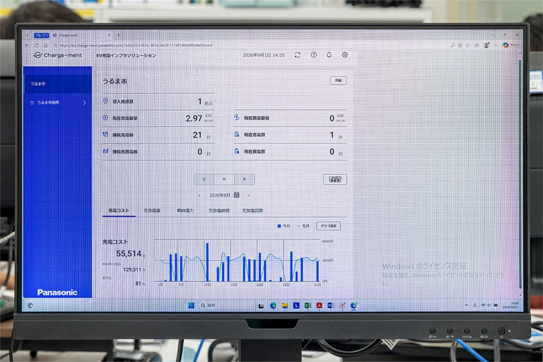Reload the page with browser refresh
Viewport: 543px width, 362px height.
coord(37,45)
